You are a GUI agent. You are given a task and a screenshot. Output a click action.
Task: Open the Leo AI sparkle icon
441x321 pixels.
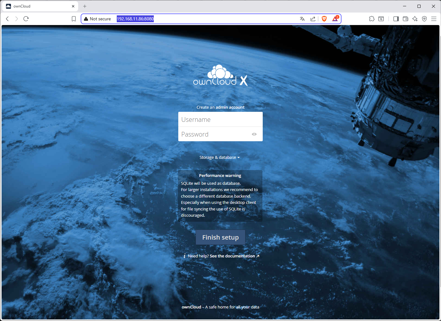pos(415,19)
